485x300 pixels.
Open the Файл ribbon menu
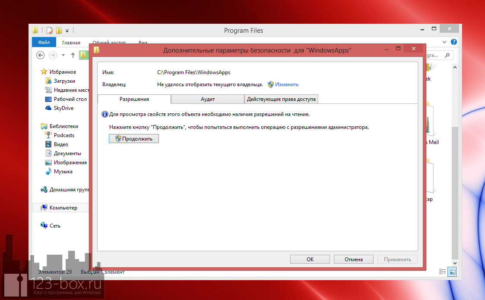pyautogui.click(x=44, y=42)
